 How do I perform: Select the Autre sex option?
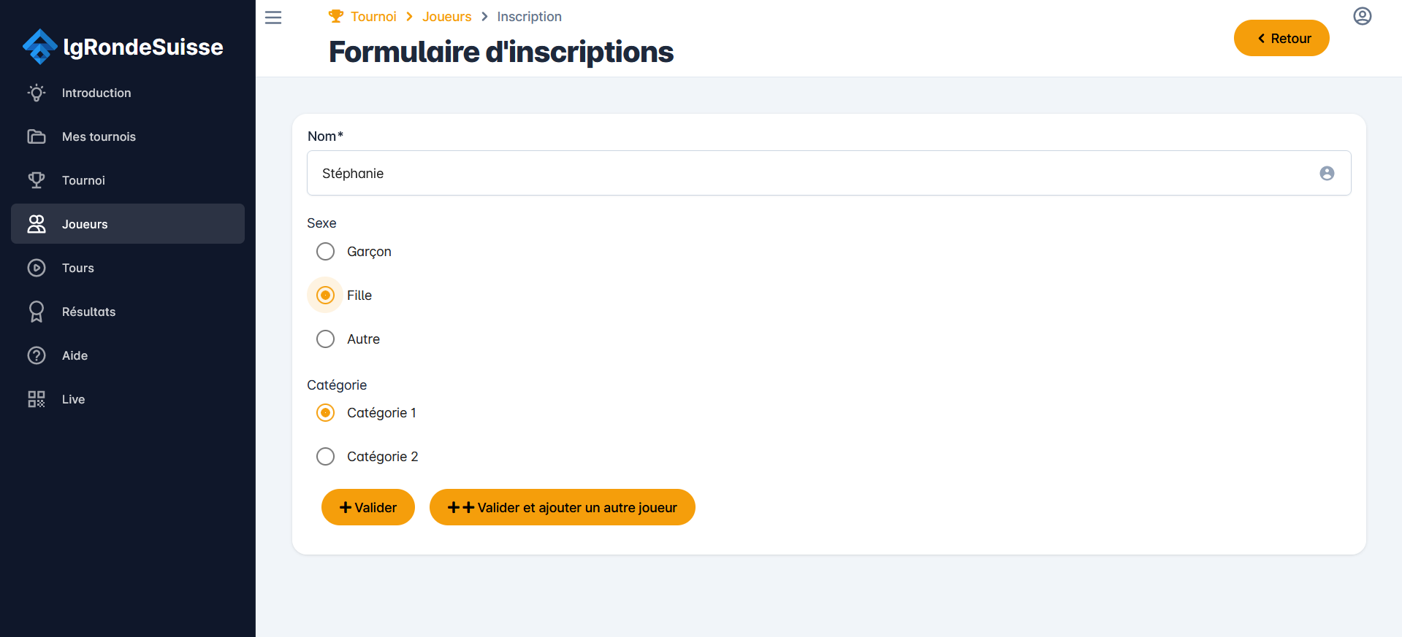click(326, 339)
